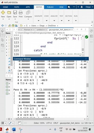Select variable x in Workspace

tap(8, 94)
